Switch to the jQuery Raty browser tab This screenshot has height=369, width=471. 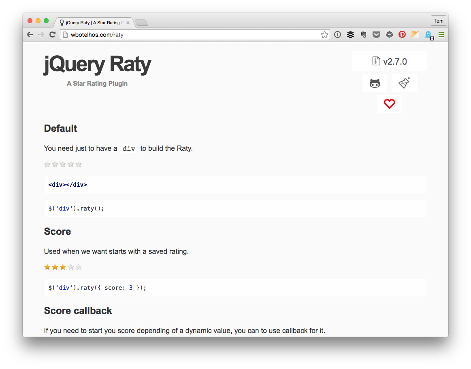click(x=93, y=23)
